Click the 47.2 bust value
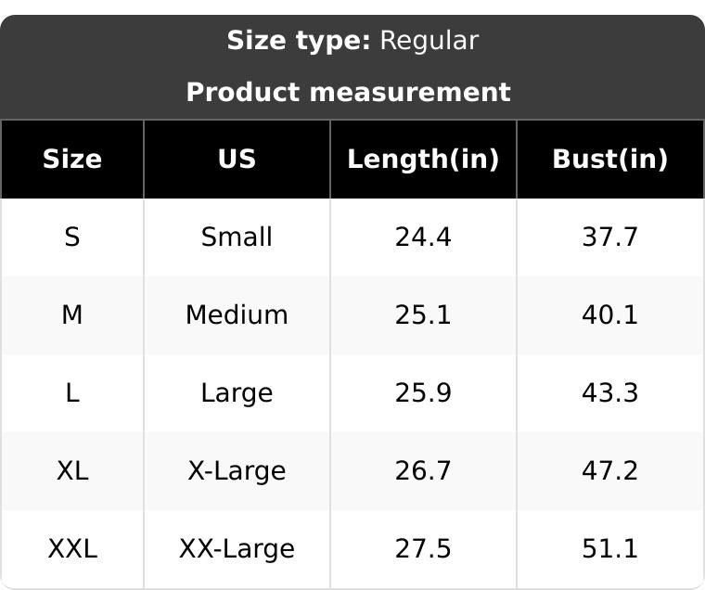This screenshot has width=705, height=590. click(609, 471)
